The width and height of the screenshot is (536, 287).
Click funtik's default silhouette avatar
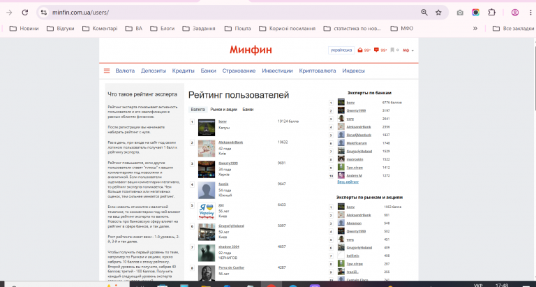(207, 190)
